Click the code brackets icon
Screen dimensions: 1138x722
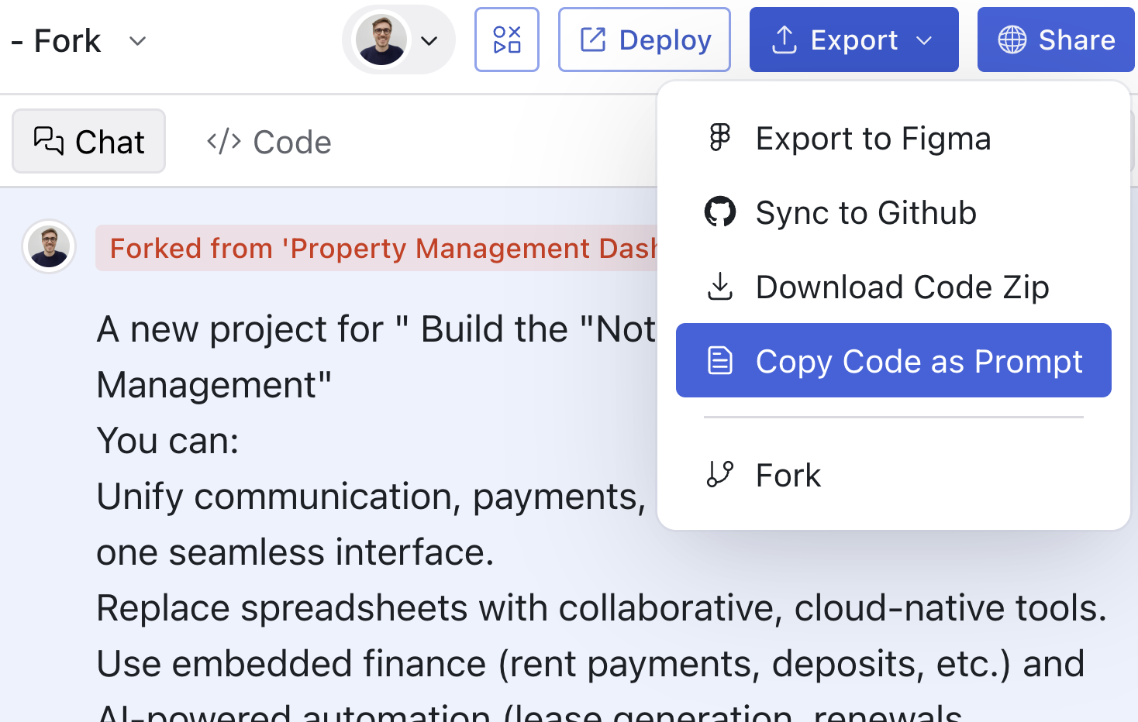pos(223,142)
